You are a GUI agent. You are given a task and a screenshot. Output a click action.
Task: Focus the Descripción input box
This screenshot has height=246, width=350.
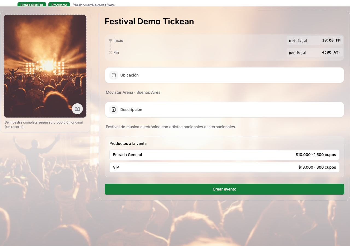[224, 110]
